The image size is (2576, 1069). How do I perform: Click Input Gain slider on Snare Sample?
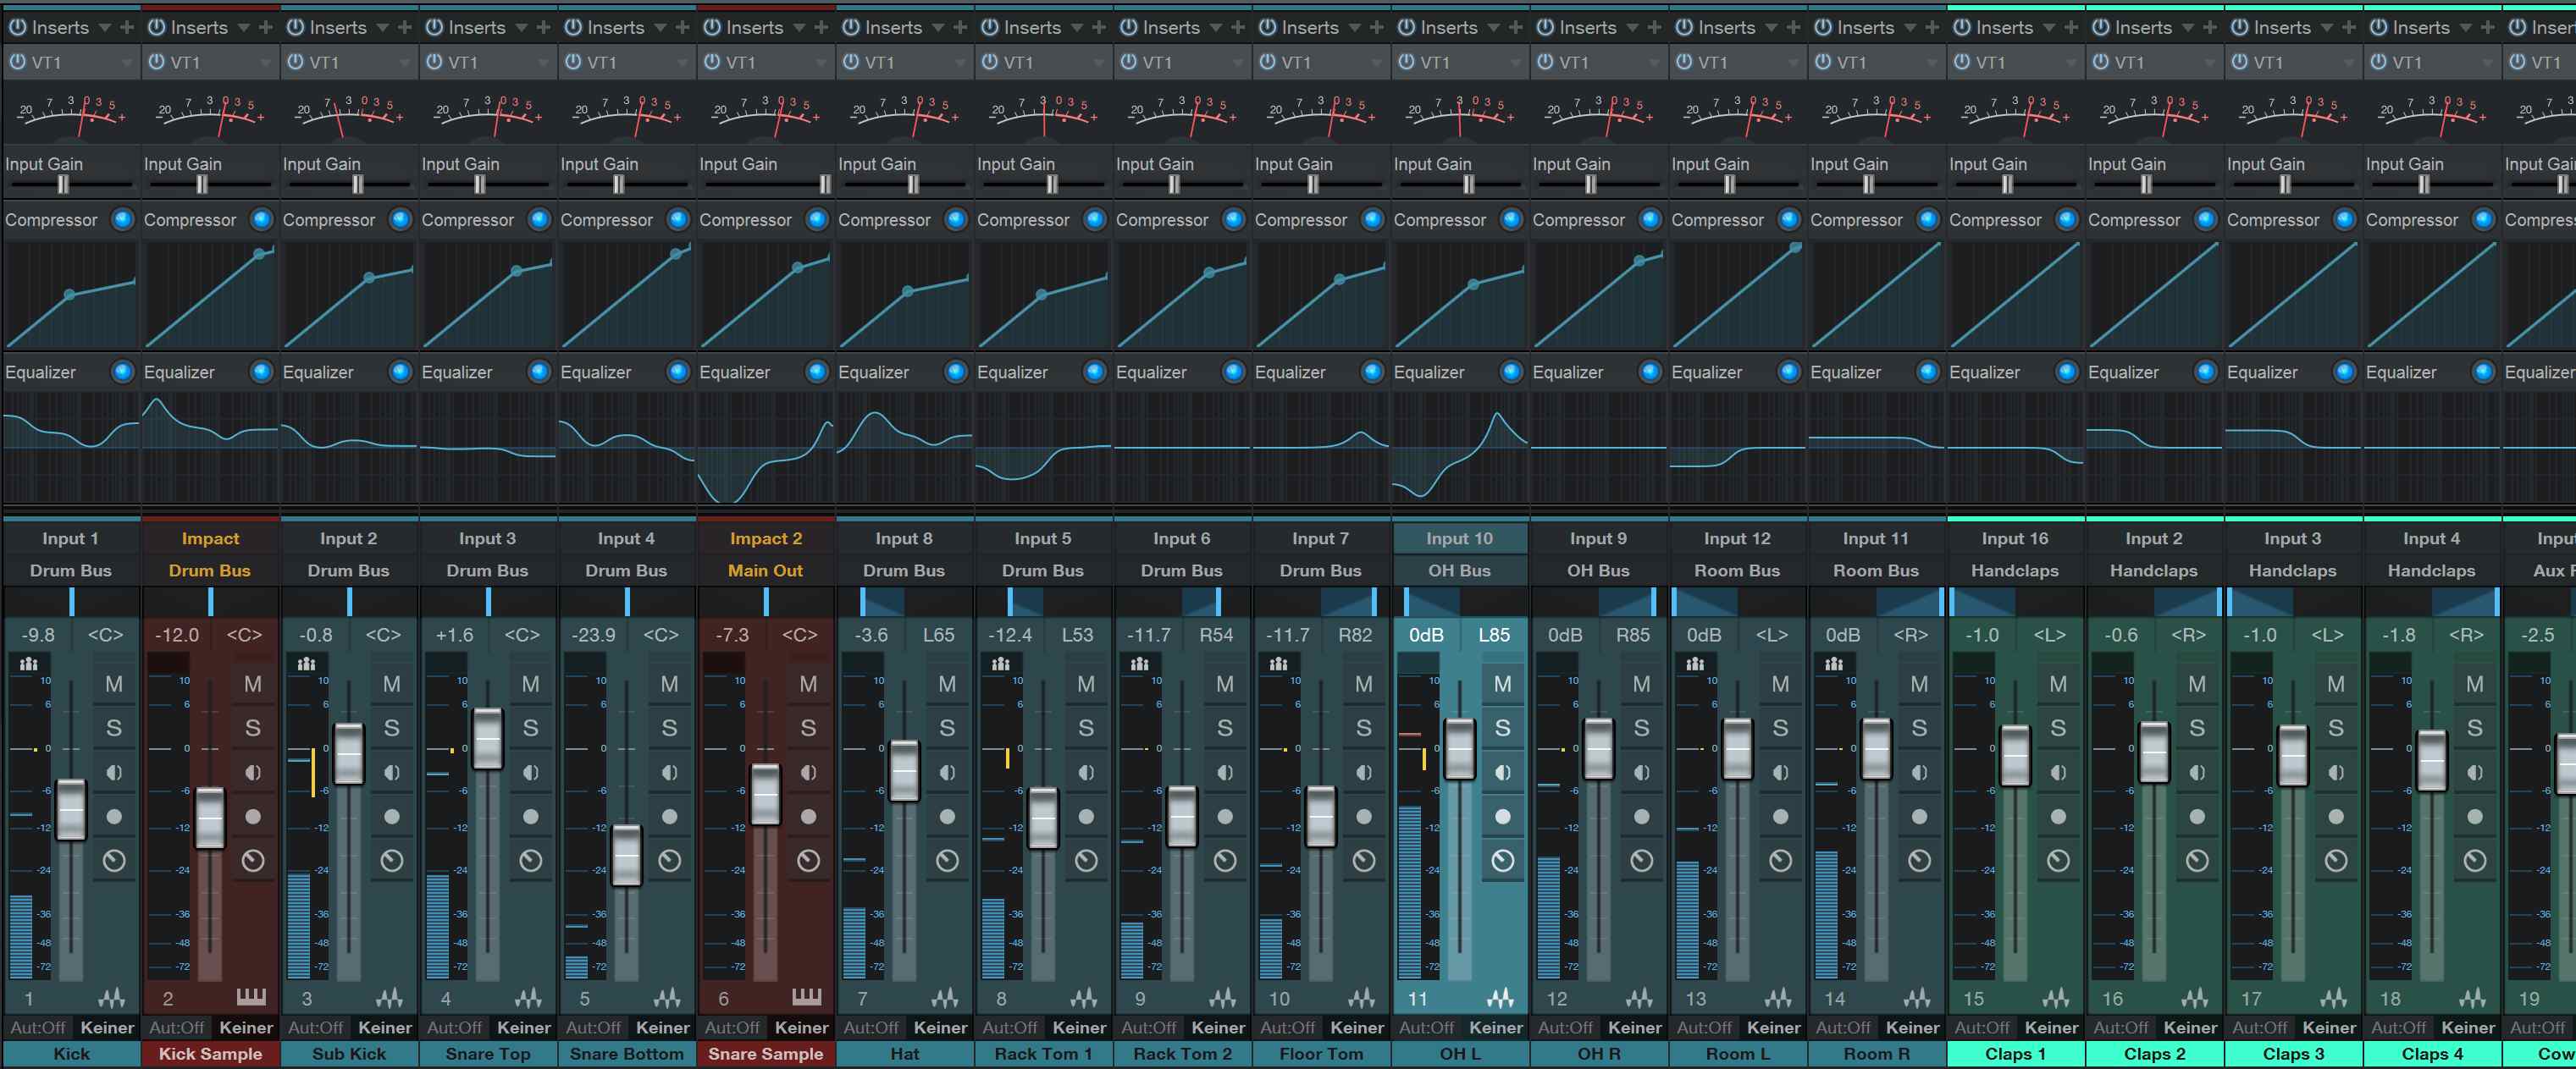tap(765, 184)
